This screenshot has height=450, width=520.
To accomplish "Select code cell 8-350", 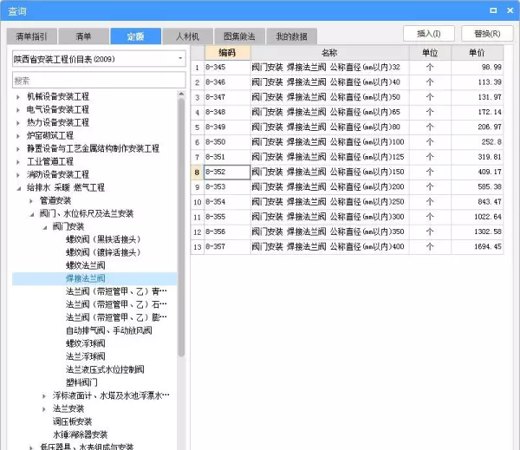I will pyautogui.click(x=227, y=142).
